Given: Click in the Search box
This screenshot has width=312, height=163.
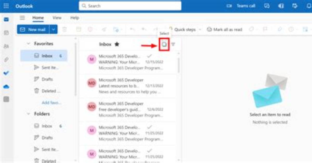Looking at the screenshot, I should pyautogui.click(x=130, y=6).
